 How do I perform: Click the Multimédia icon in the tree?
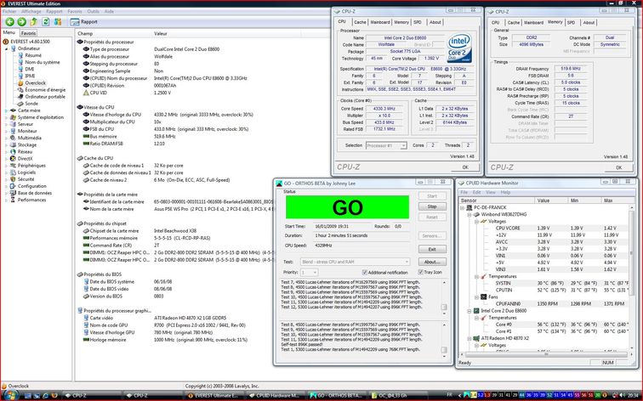(x=13, y=138)
